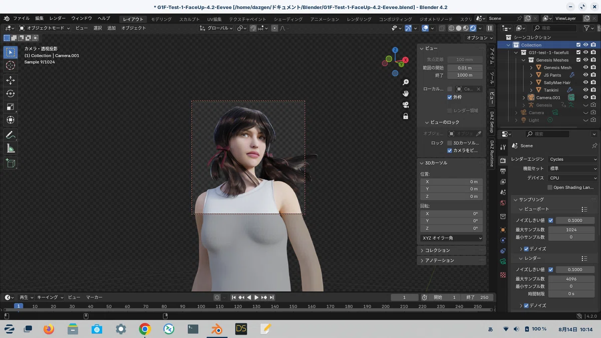Expand the アノテーション panel
The height and width of the screenshot is (338, 601).
[x=451, y=260]
